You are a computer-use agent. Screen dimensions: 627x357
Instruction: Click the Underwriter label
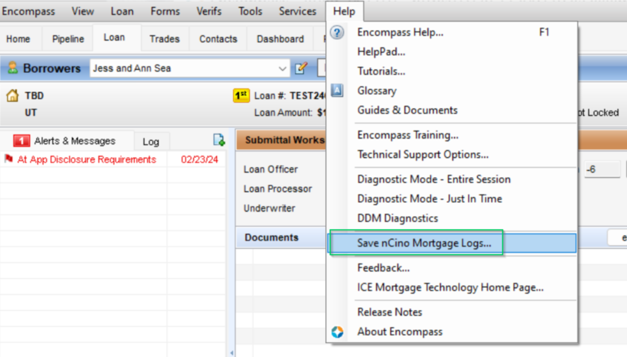269,208
